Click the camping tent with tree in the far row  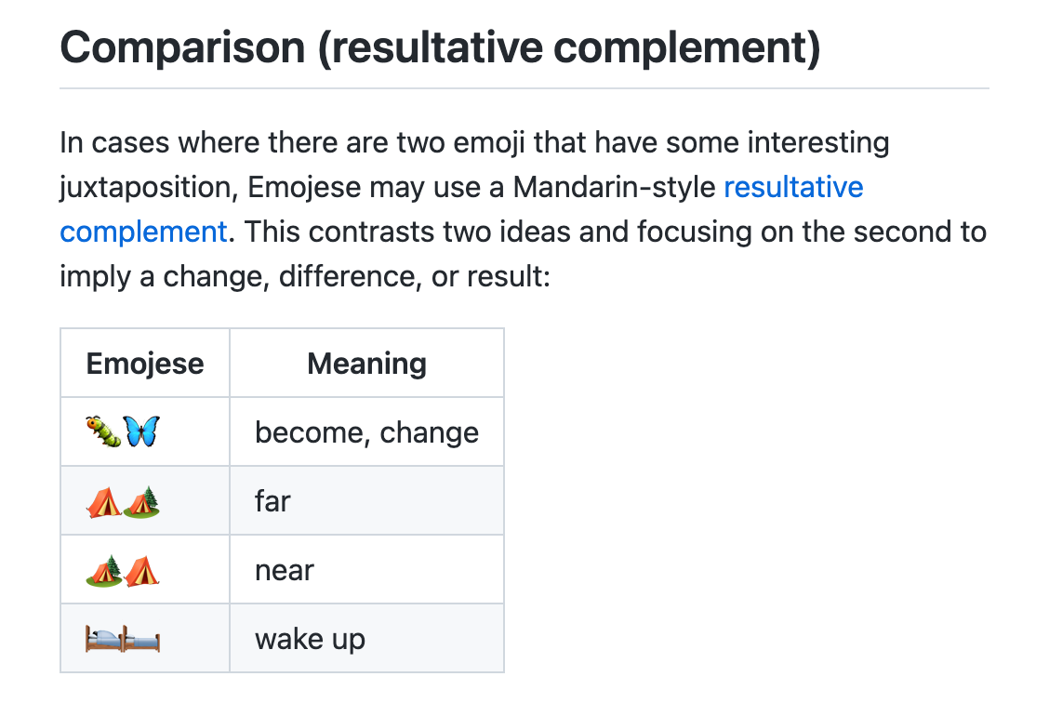tap(142, 501)
